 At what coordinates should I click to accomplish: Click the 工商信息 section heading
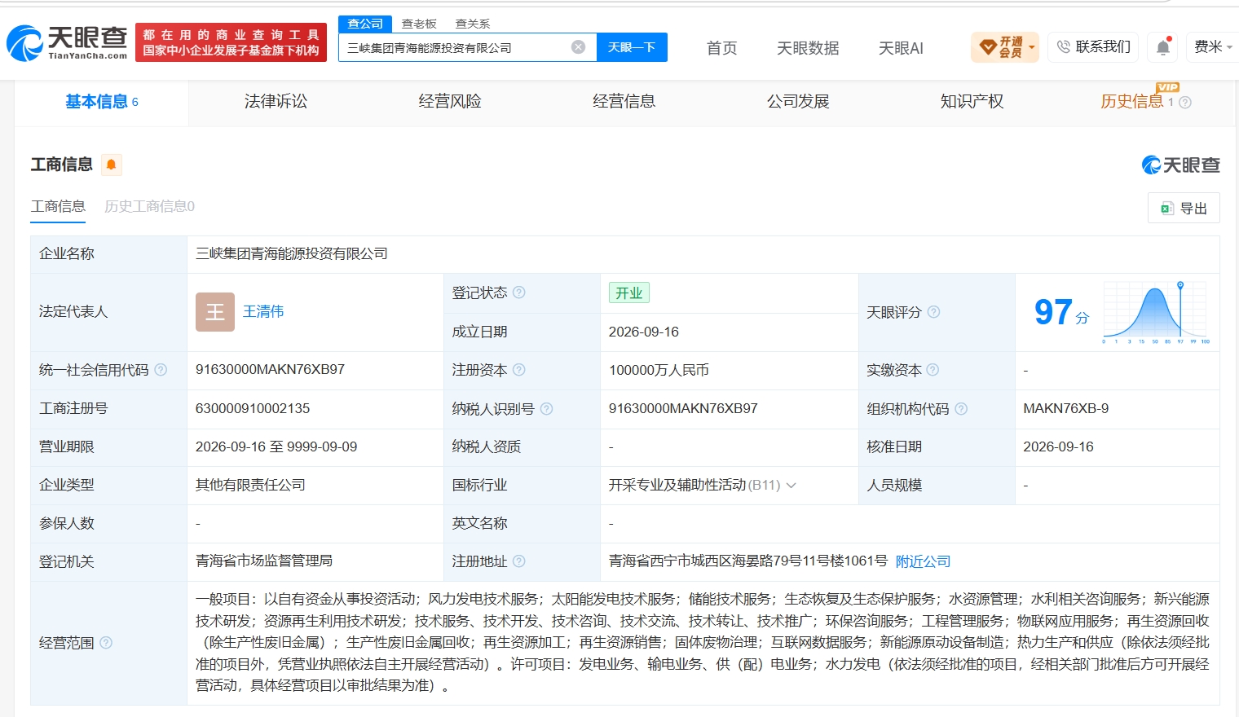click(62, 165)
